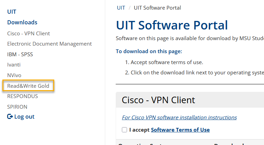Open Cisco VPN software installation instructions link
Image resolution: width=264 pixels, height=145 pixels.
click(179, 117)
